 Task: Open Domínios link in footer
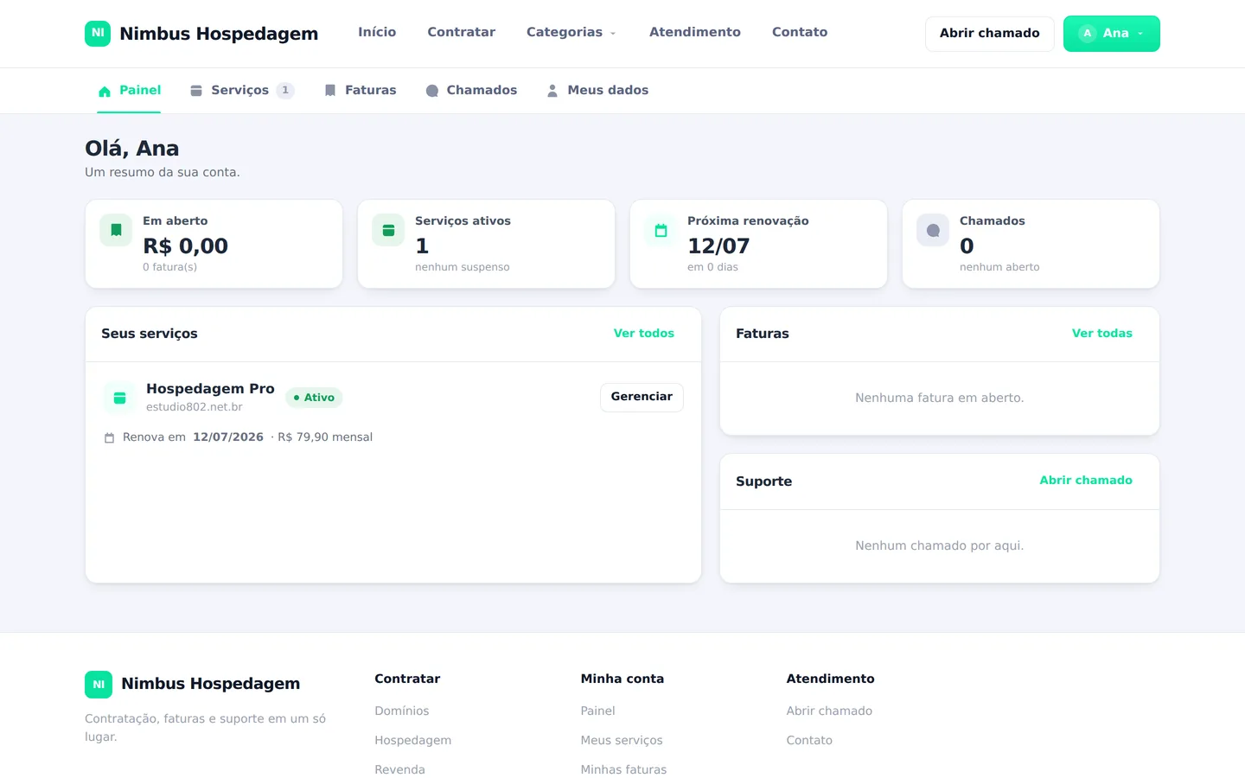[x=402, y=711]
